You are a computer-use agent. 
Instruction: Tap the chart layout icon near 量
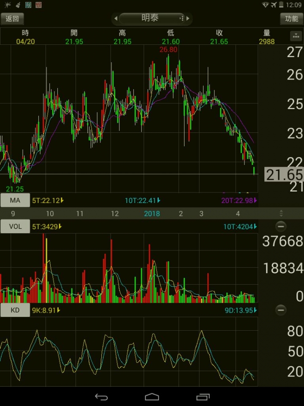click(296, 36)
